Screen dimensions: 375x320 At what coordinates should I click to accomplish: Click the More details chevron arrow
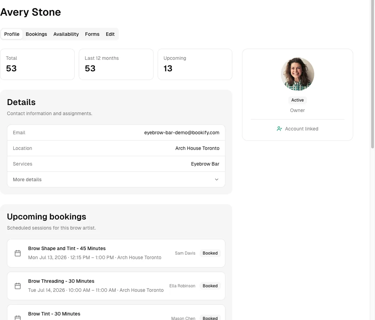(x=217, y=179)
